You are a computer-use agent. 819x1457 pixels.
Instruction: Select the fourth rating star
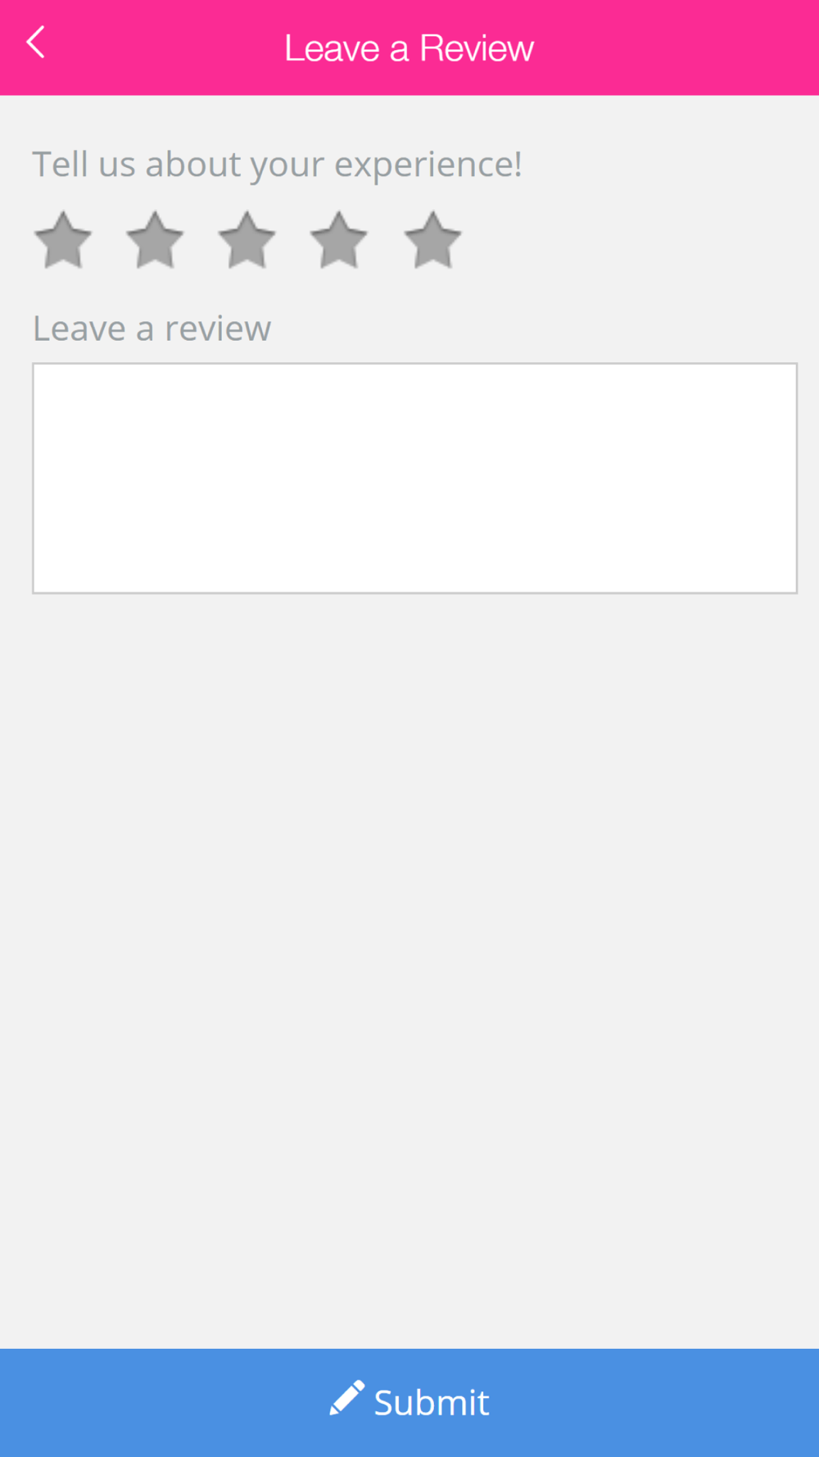coord(338,240)
